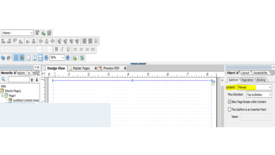The height and width of the screenshot is (155, 275).
Task: Click into the Hierarchy search field
Action: (19, 79)
